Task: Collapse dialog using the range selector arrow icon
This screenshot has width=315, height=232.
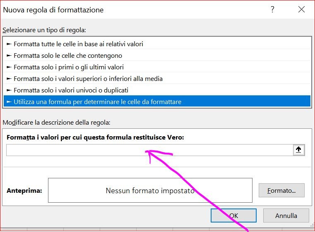Action: coord(299,150)
